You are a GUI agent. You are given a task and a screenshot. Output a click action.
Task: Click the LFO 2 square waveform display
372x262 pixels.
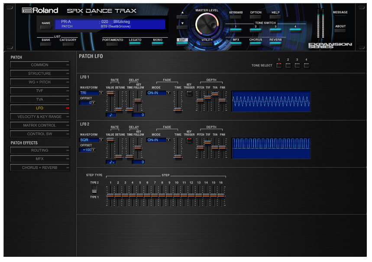point(271,149)
